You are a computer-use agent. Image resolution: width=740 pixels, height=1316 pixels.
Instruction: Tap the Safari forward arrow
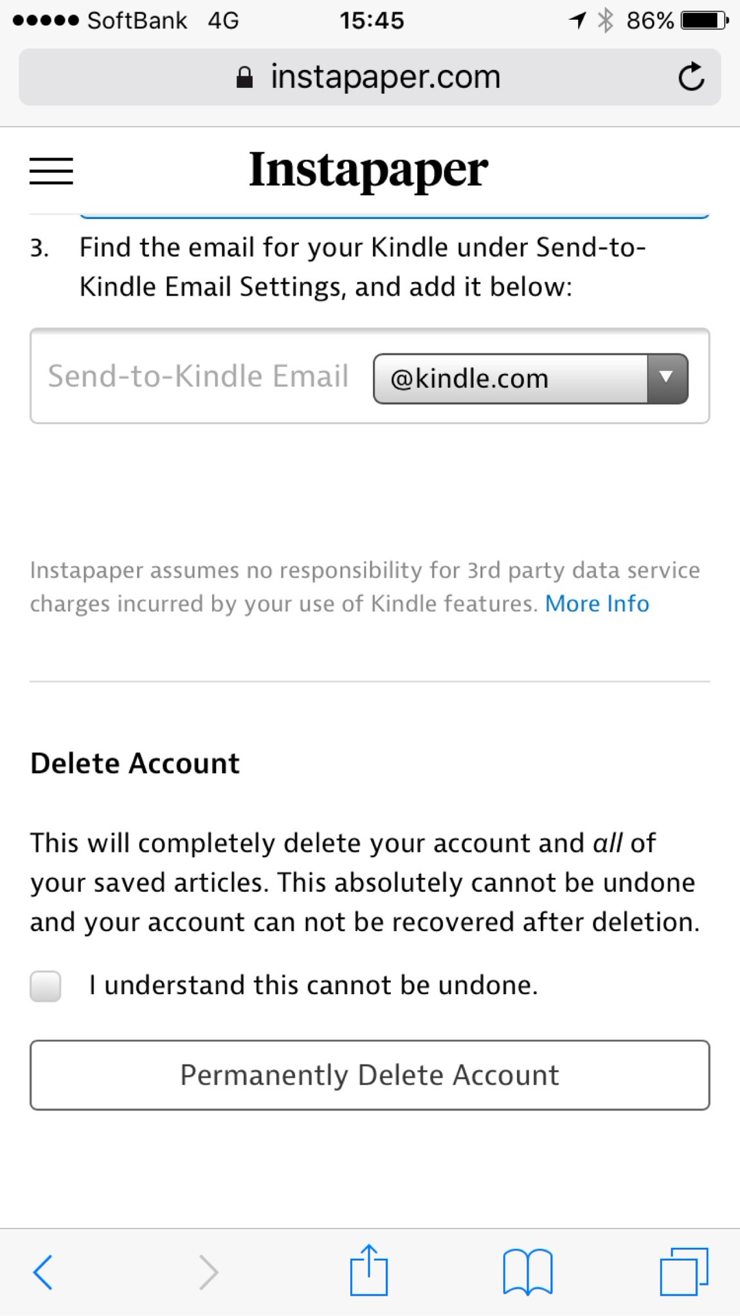[x=208, y=1272]
